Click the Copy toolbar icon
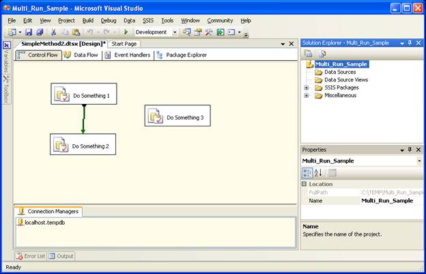The width and height of the screenshot is (426, 274). [x=65, y=32]
